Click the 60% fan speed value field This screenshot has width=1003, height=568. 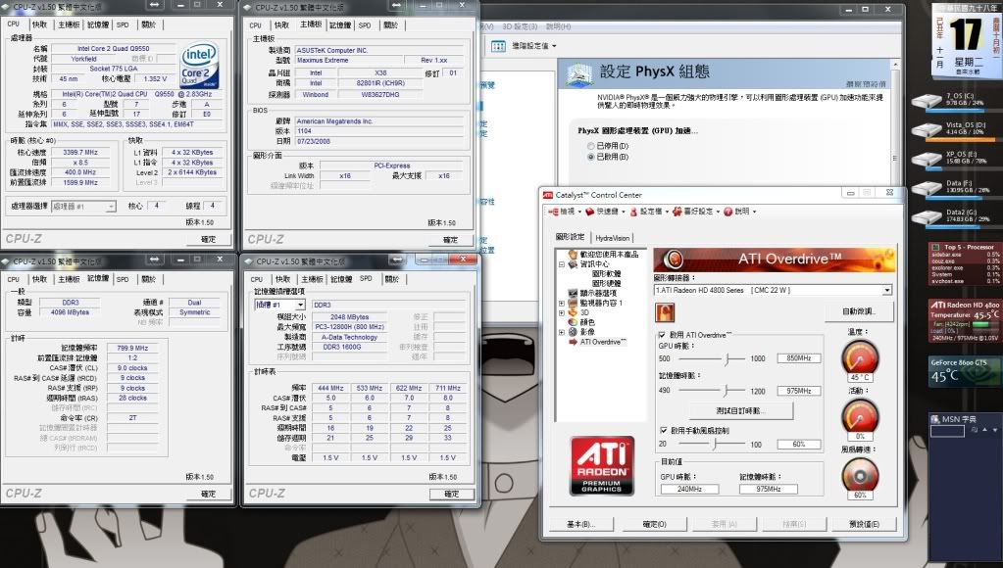(799, 444)
